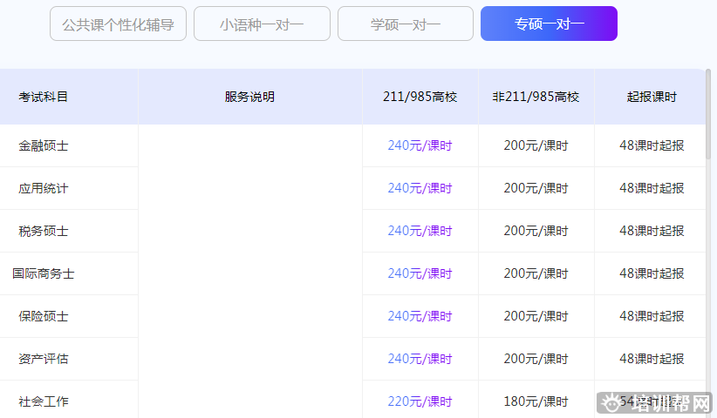Choose the 国际商务士 subject cell
This screenshot has width=717, height=418.
pyautogui.click(x=44, y=273)
